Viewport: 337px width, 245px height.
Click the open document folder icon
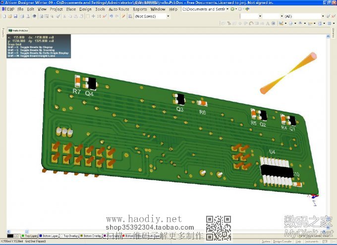coord(9,16)
